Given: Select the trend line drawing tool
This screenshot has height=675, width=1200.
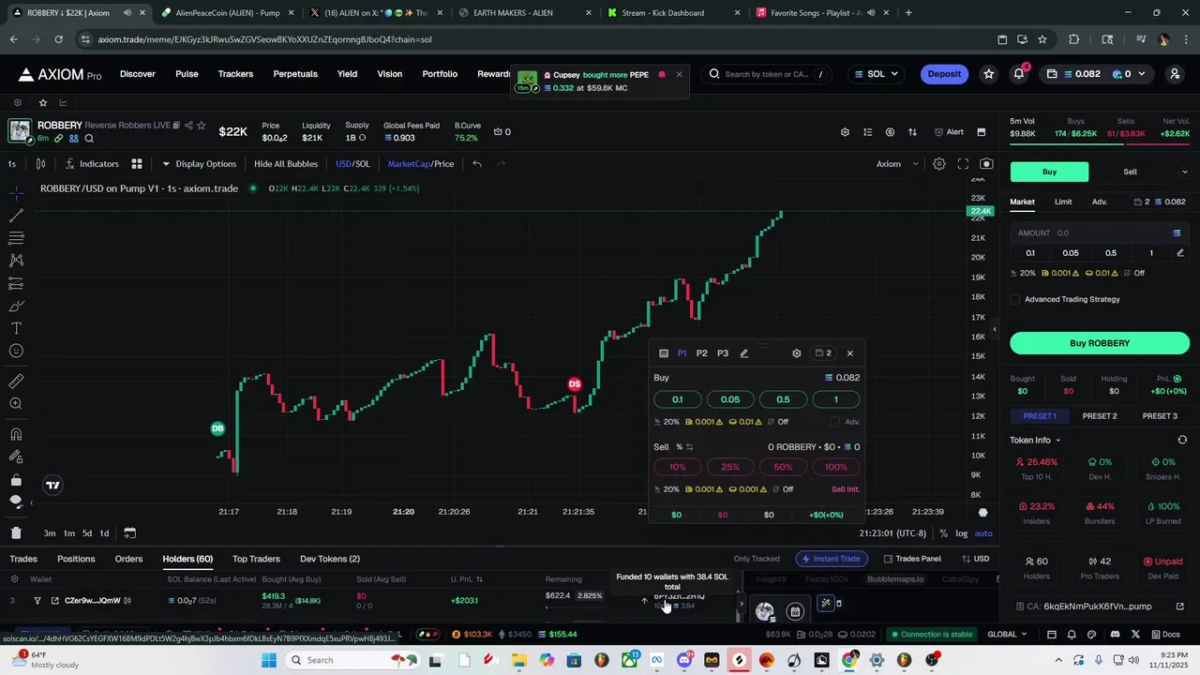Looking at the screenshot, I should coord(16,216).
